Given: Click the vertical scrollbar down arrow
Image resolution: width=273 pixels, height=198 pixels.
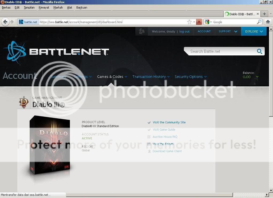Looking at the screenshot, I should 271,190.
